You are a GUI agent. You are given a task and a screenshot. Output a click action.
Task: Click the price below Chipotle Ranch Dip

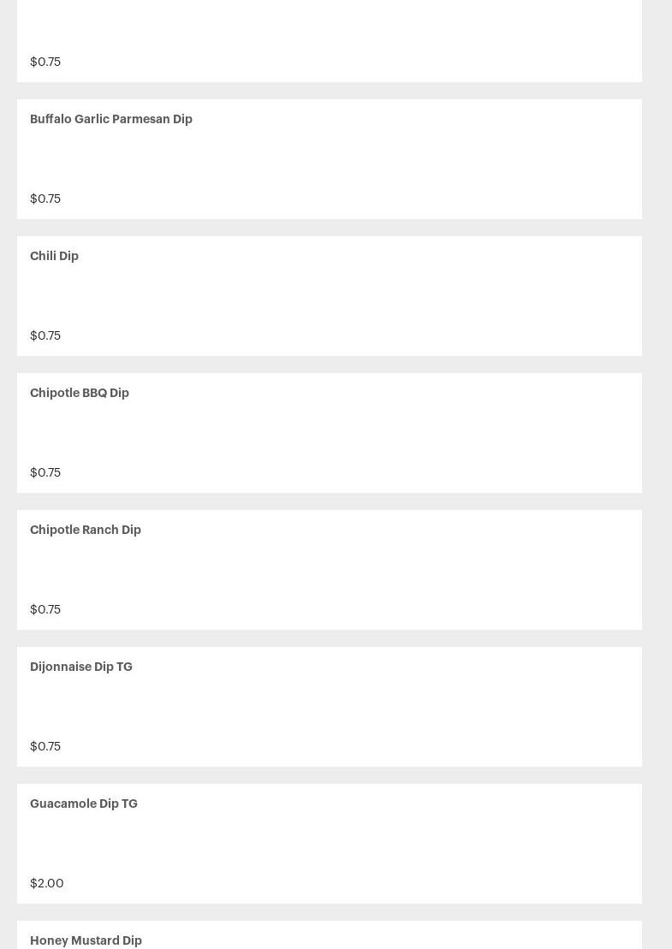pyautogui.click(x=45, y=609)
